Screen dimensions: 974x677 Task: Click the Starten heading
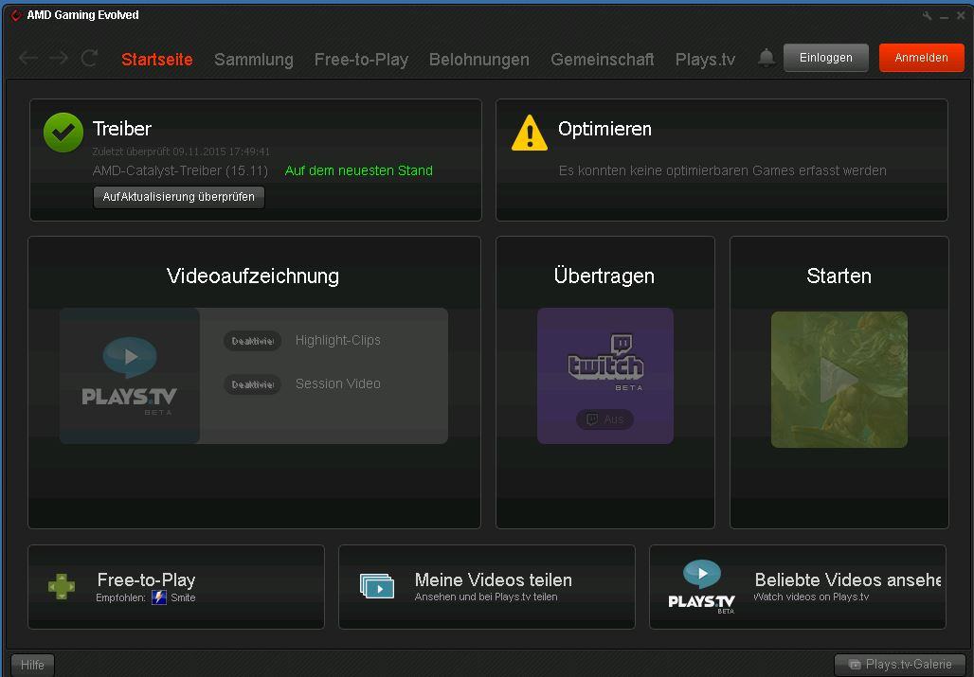[x=839, y=276]
